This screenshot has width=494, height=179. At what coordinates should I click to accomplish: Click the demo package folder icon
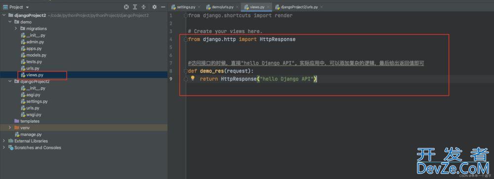point(17,22)
